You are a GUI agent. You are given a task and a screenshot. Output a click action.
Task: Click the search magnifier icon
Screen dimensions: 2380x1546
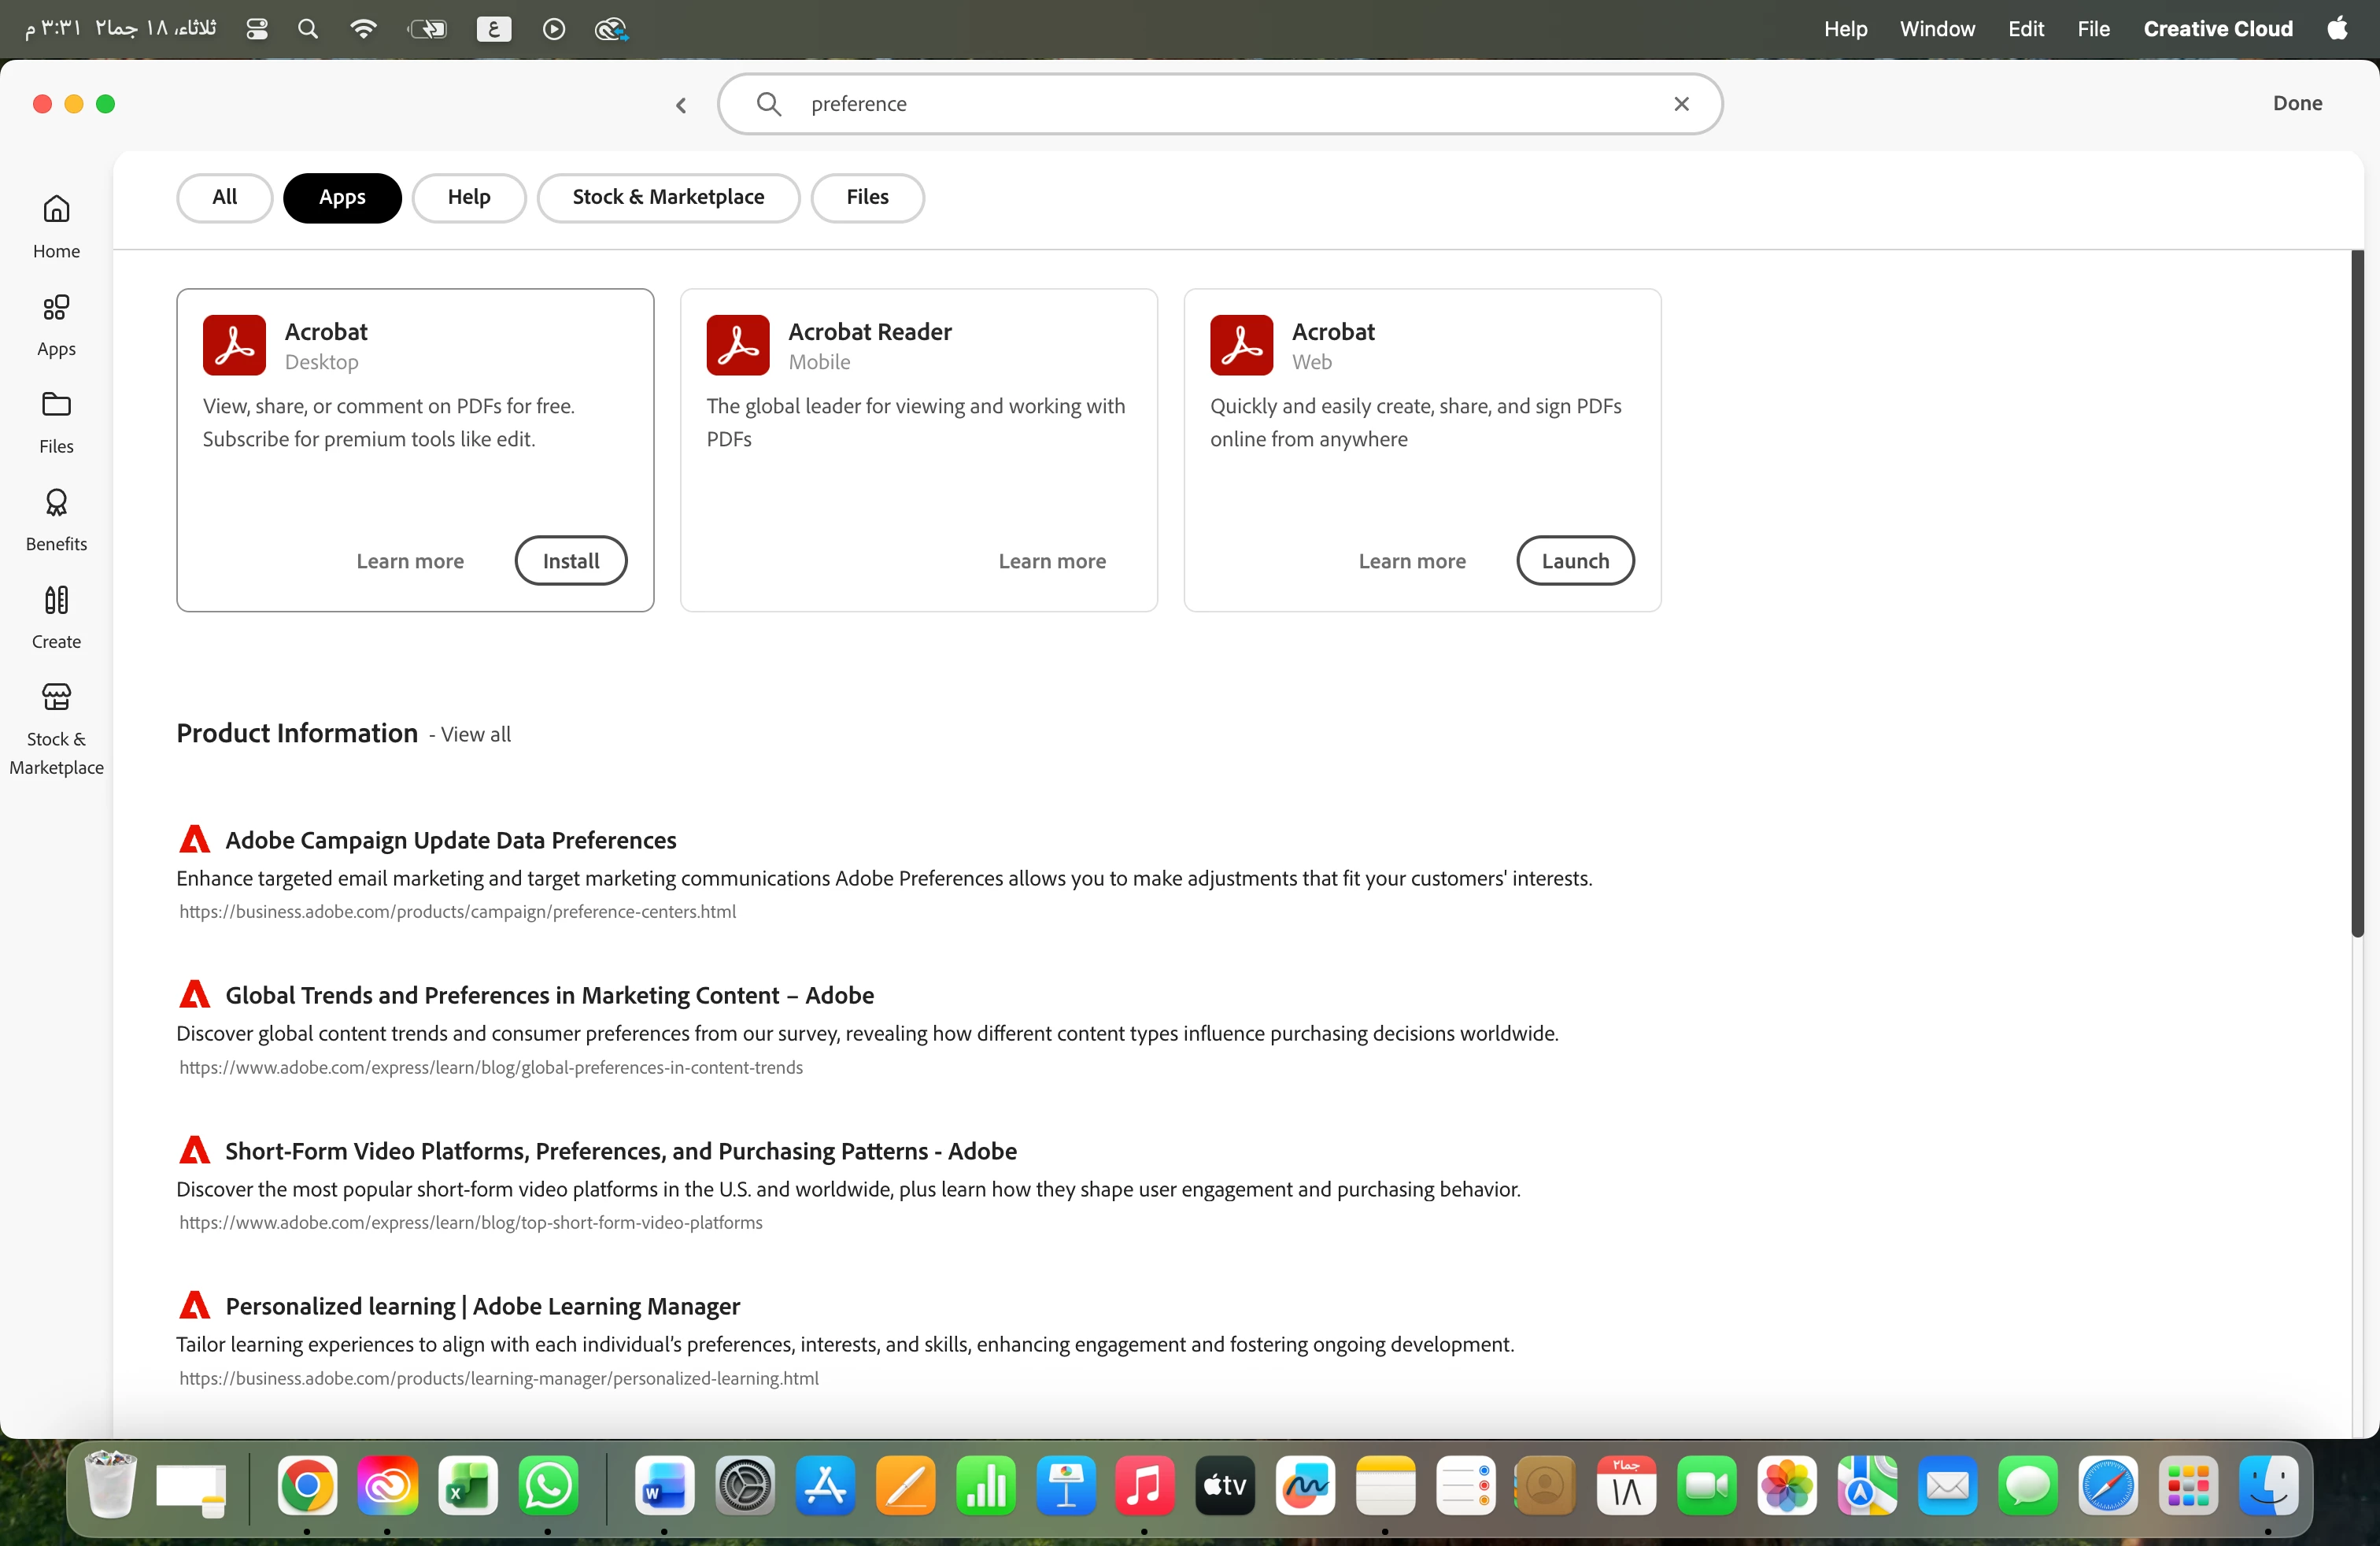[x=768, y=104]
